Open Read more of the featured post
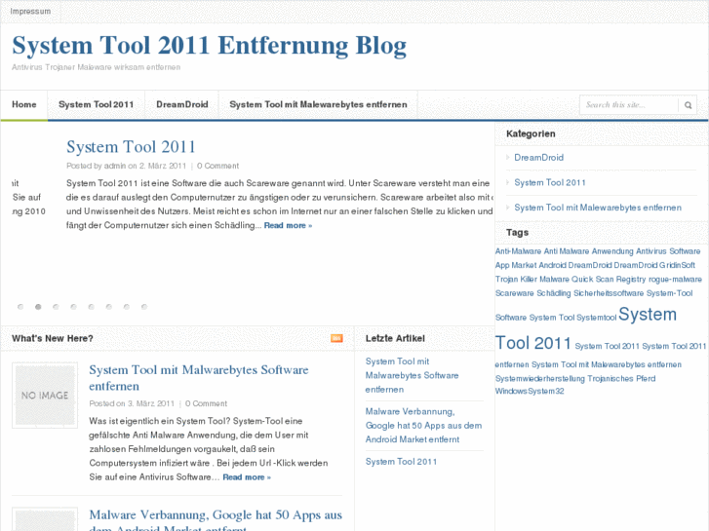709x531 pixels. (x=288, y=225)
